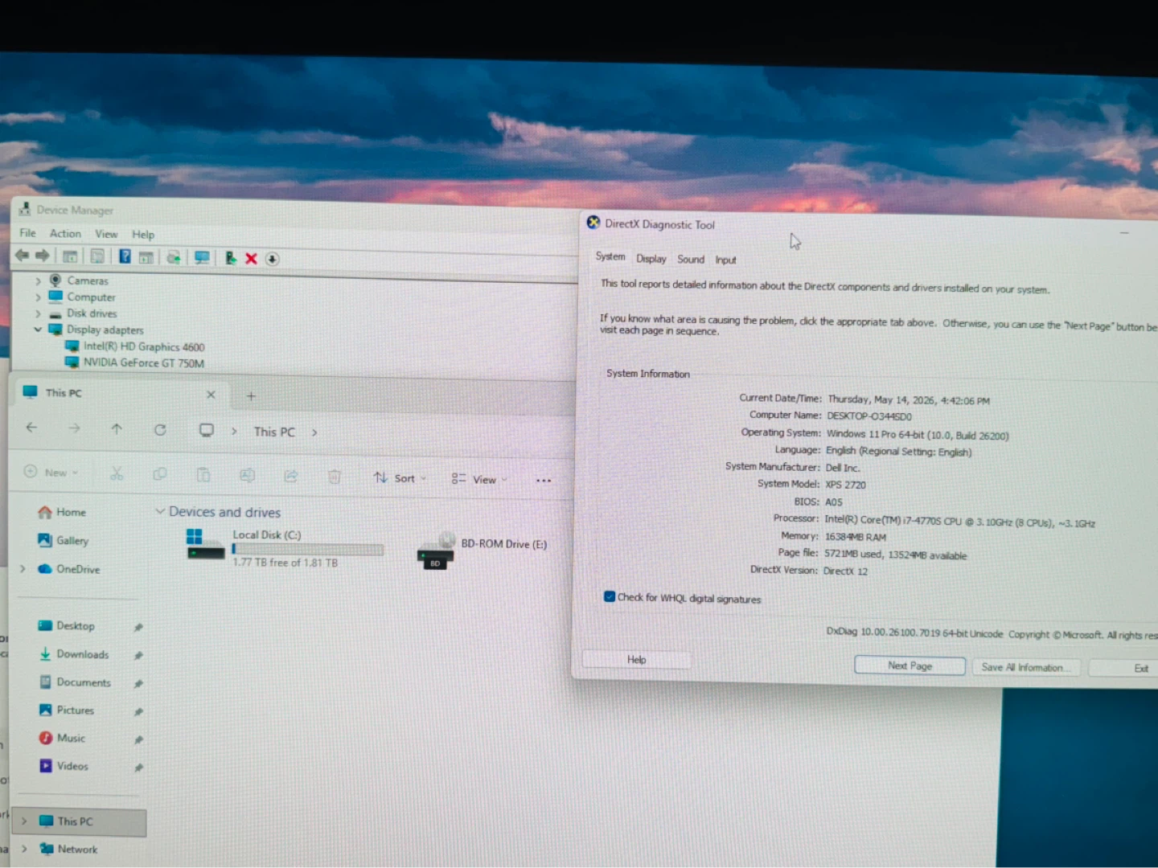Add a new tab in File Explorer
This screenshot has height=868, width=1158.
(251, 395)
